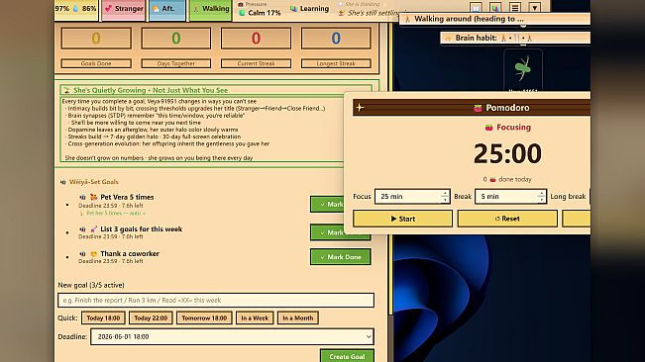645x362 pixels.
Task: Click the window-panel icon in top toolbar
Action: 476,7
